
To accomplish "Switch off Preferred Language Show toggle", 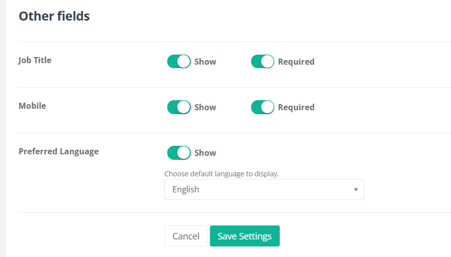I will click(x=179, y=153).
